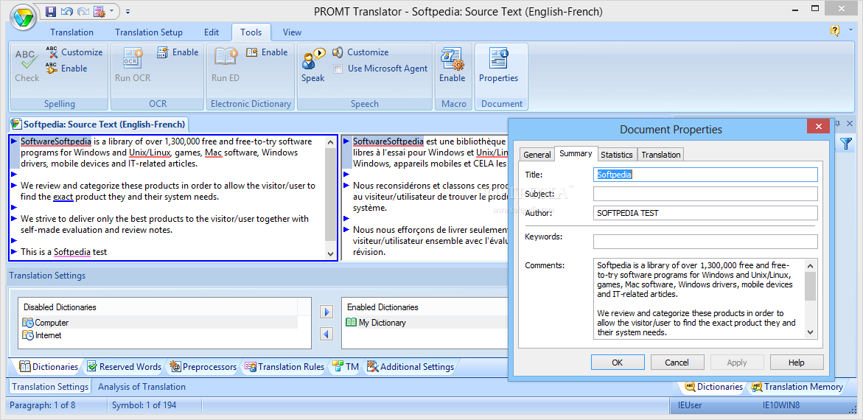Click the word 'exact' in source text

coord(63,197)
